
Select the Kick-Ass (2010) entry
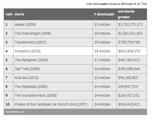click(x=53, y=78)
